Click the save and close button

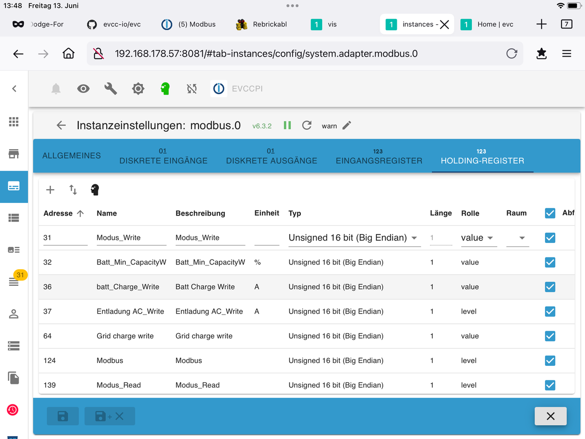coord(110,416)
